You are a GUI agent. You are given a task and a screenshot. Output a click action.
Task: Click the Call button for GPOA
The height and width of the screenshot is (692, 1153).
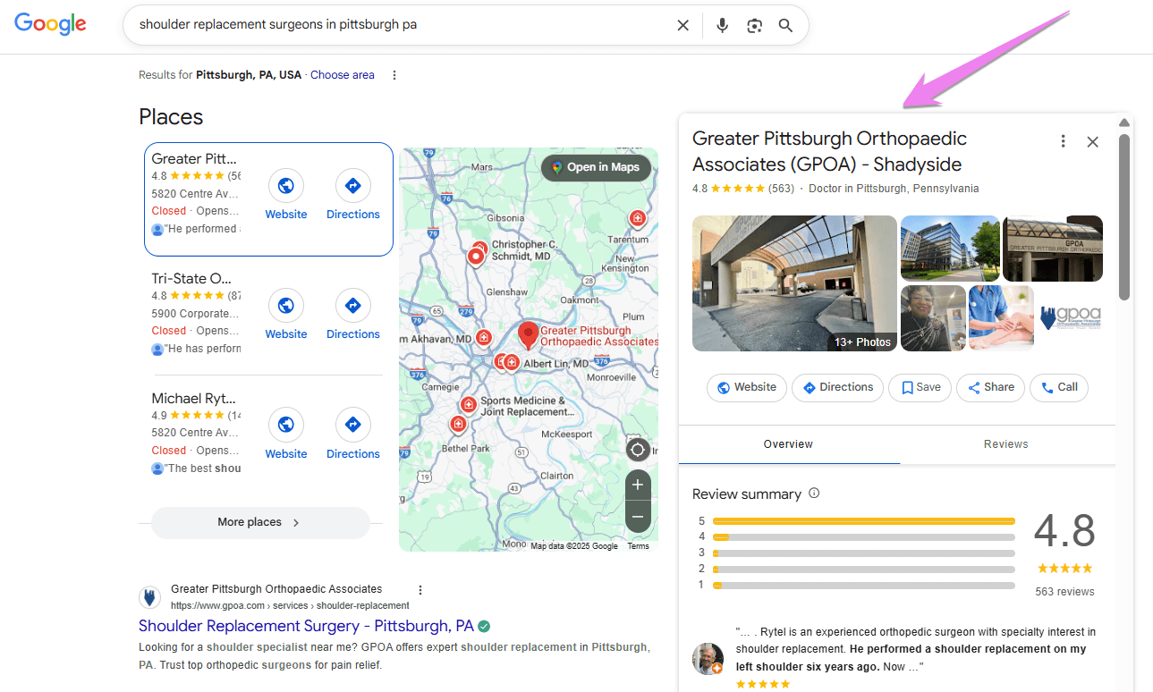pyautogui.click(x=1058, y=387)
